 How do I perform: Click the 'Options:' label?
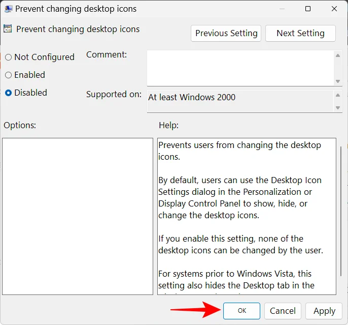pyautogui.click(x=20, y=125)
